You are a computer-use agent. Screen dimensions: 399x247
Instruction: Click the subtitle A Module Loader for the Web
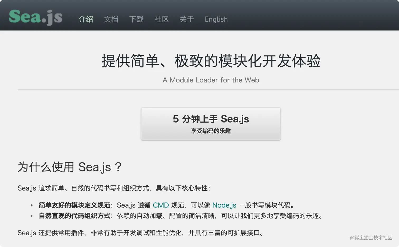tap(211, 80)
